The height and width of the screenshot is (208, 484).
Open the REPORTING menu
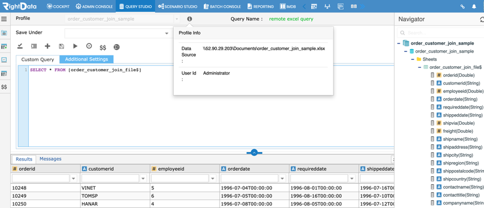coord(260,6)
